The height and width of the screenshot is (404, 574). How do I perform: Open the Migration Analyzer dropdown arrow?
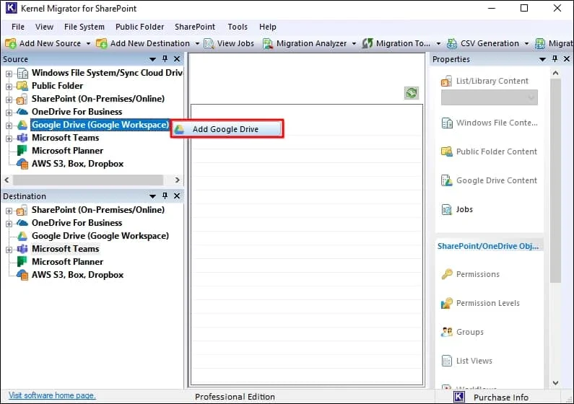tap(354, 43)
